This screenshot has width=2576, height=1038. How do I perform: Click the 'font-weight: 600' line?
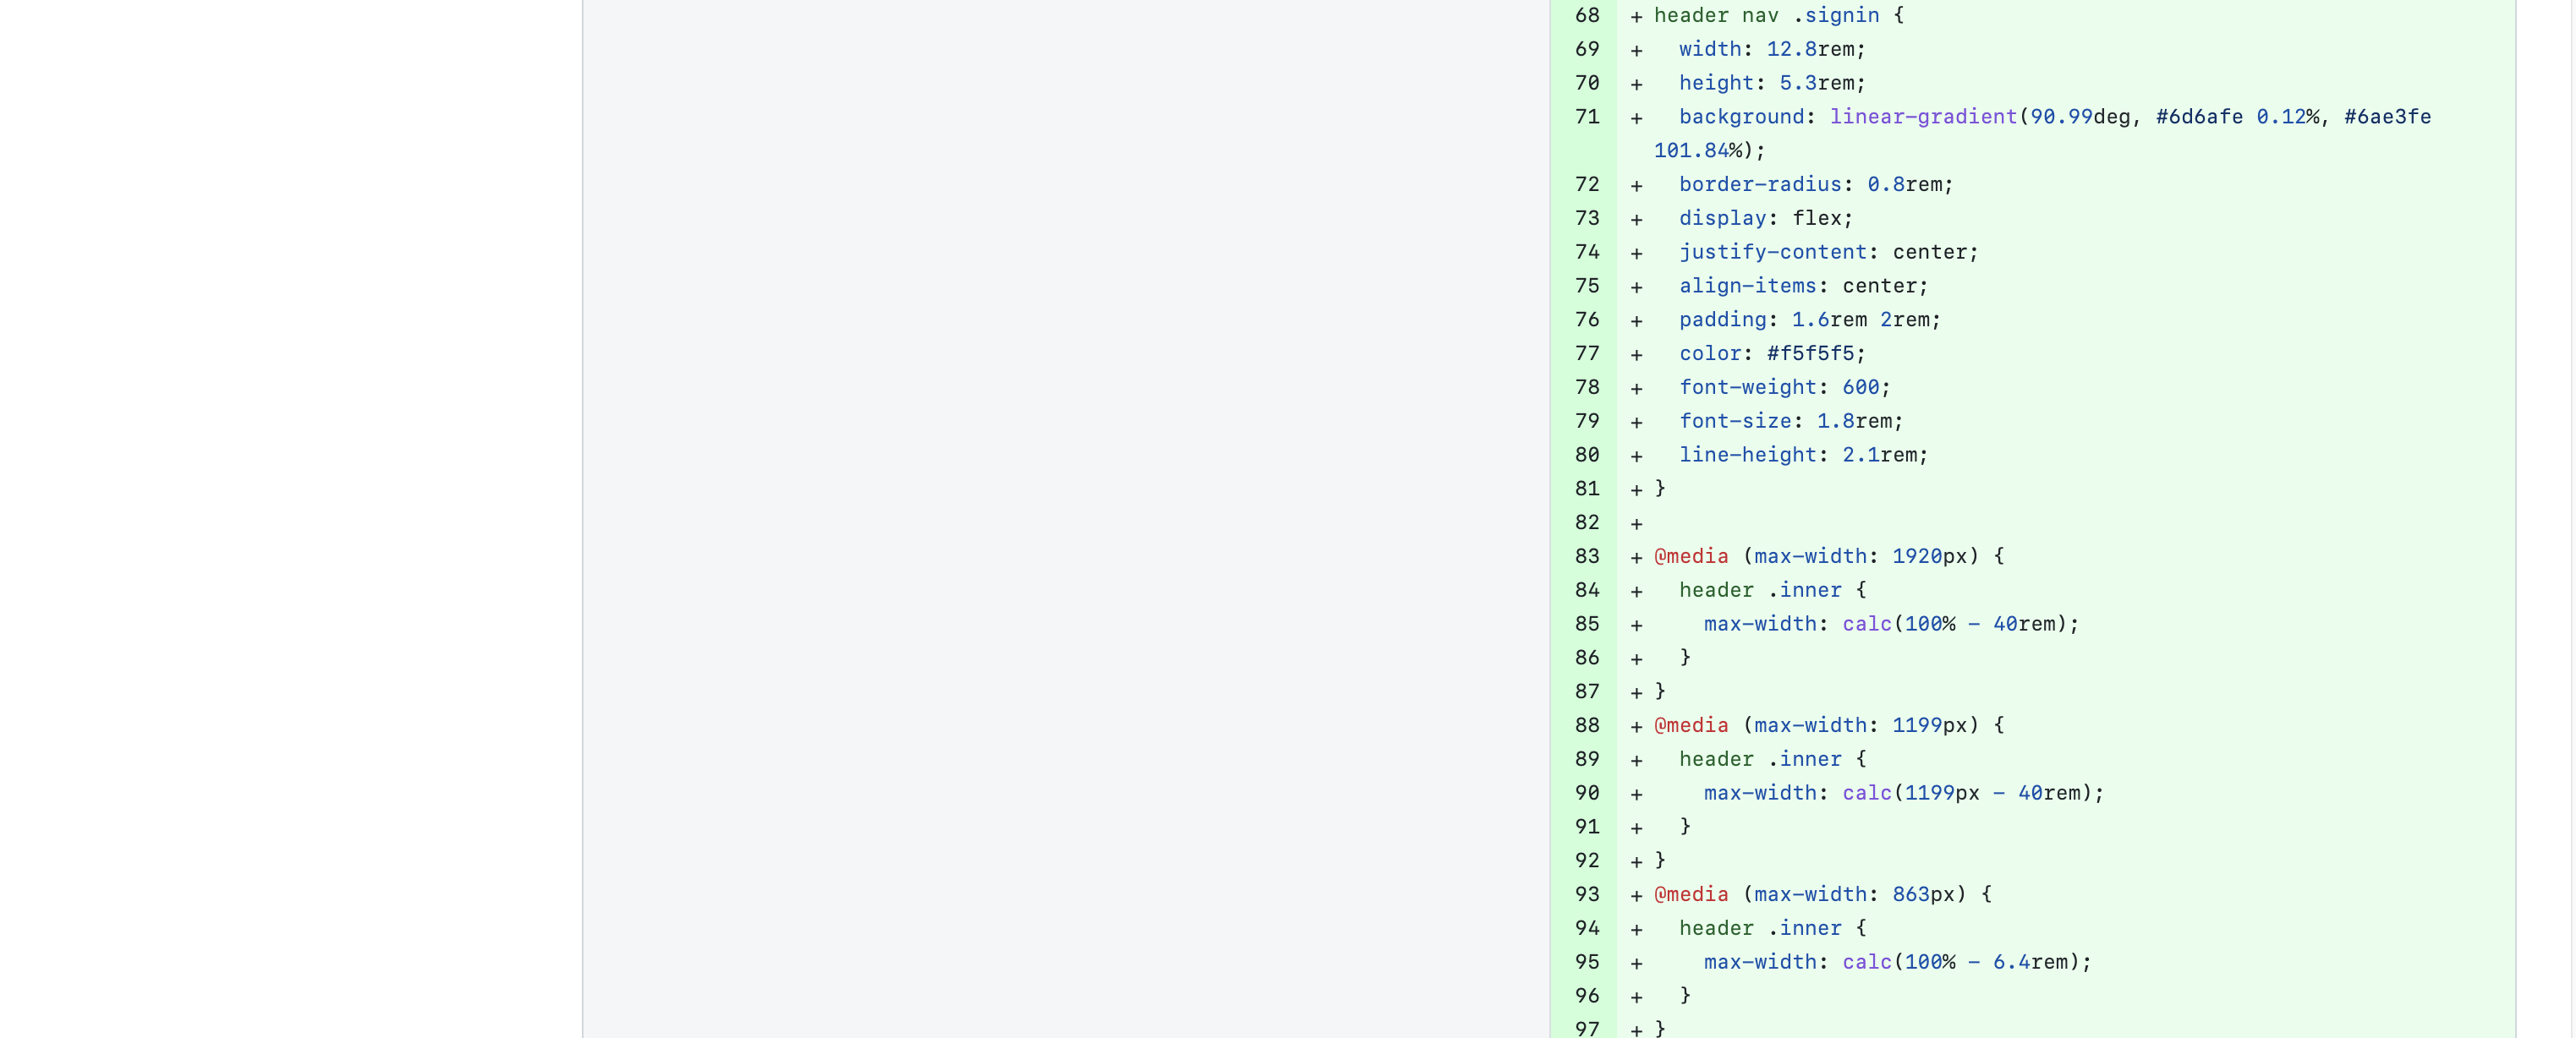tap(1784, 388)
